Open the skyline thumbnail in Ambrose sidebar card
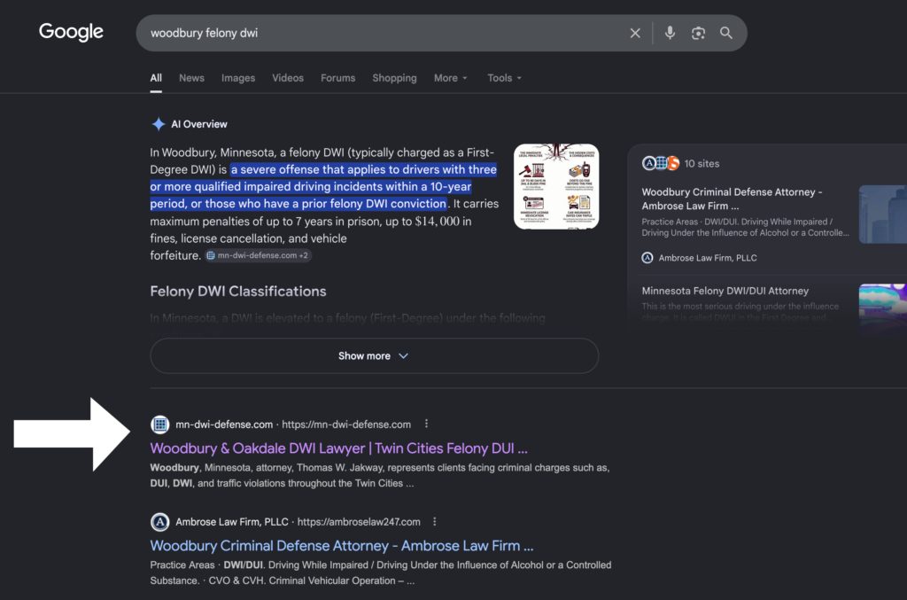This screenshot has width=907, height=600. pos(883,214)
